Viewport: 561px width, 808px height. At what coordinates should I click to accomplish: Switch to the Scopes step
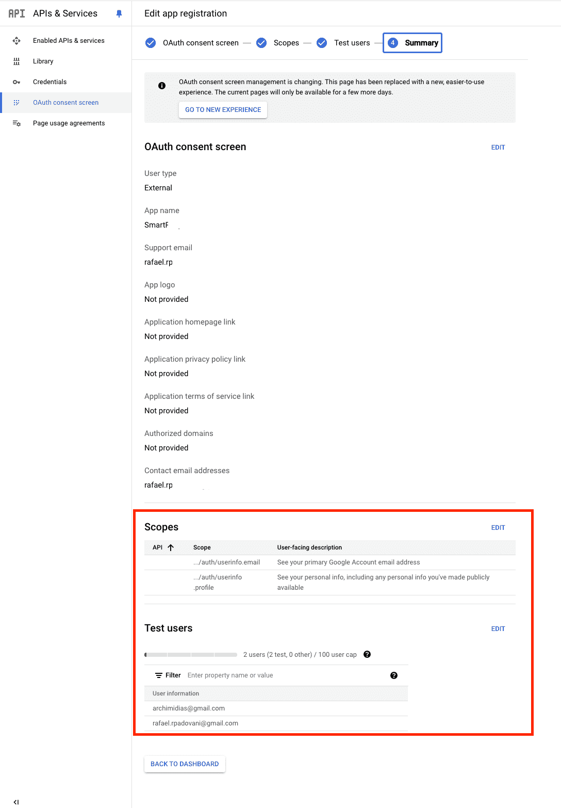coord(287,43)
